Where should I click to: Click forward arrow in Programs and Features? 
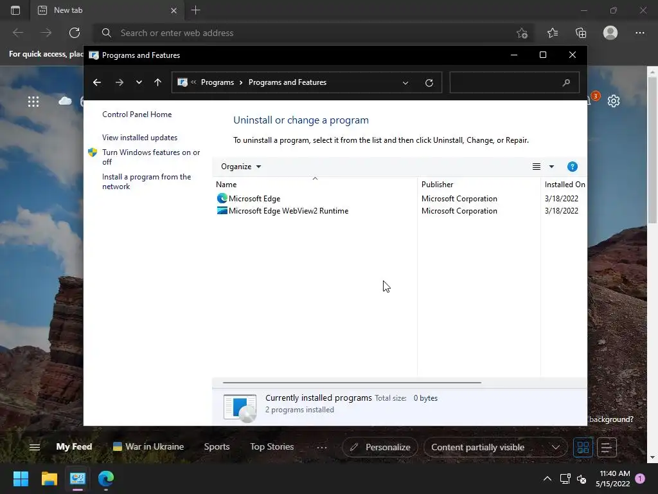click(x=119, y=82)
